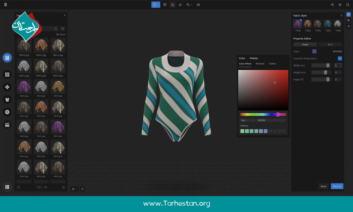This screenshot has width=353, height=212.
Task: Switch to the Palette tab
Action: (254, 58)
